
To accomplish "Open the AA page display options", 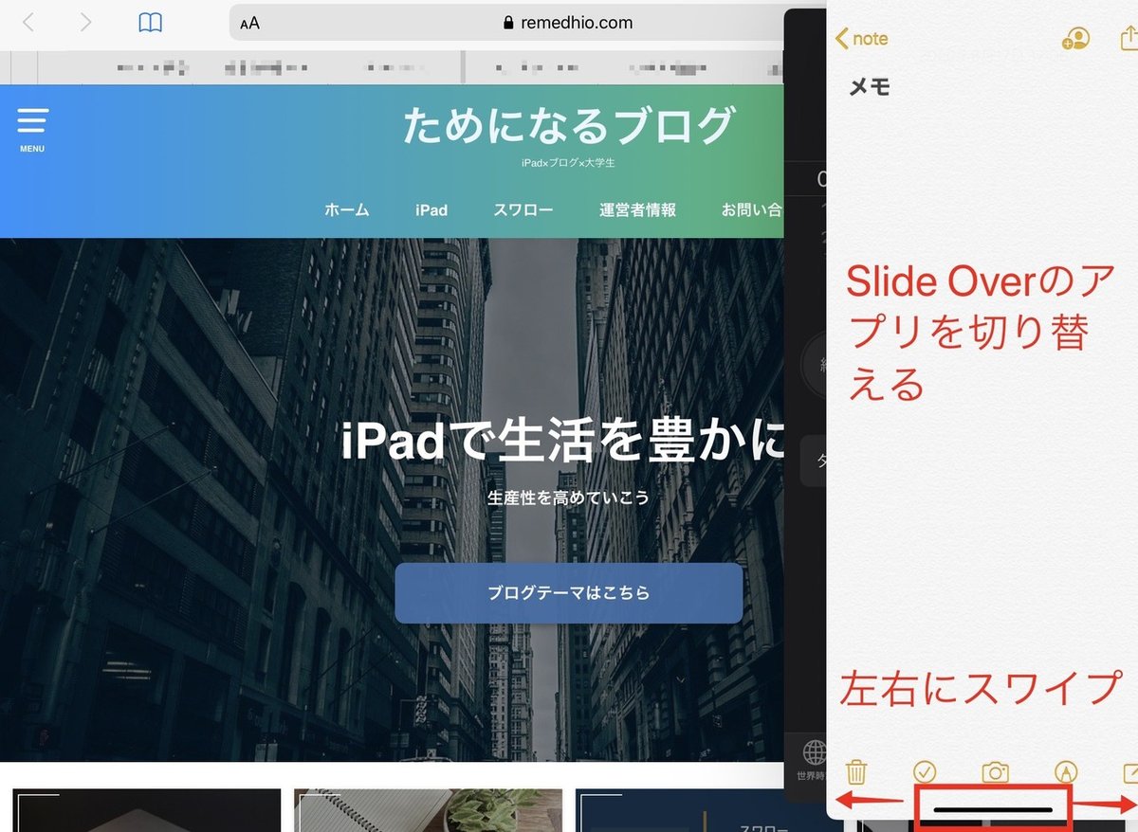I will tap(248, 22).
